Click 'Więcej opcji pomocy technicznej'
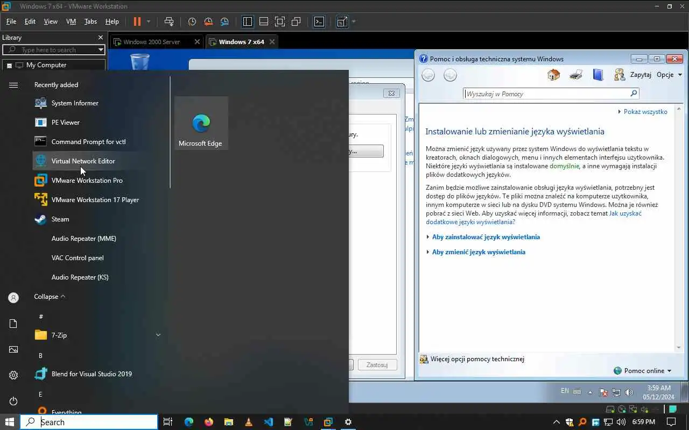 pos(477,359)
